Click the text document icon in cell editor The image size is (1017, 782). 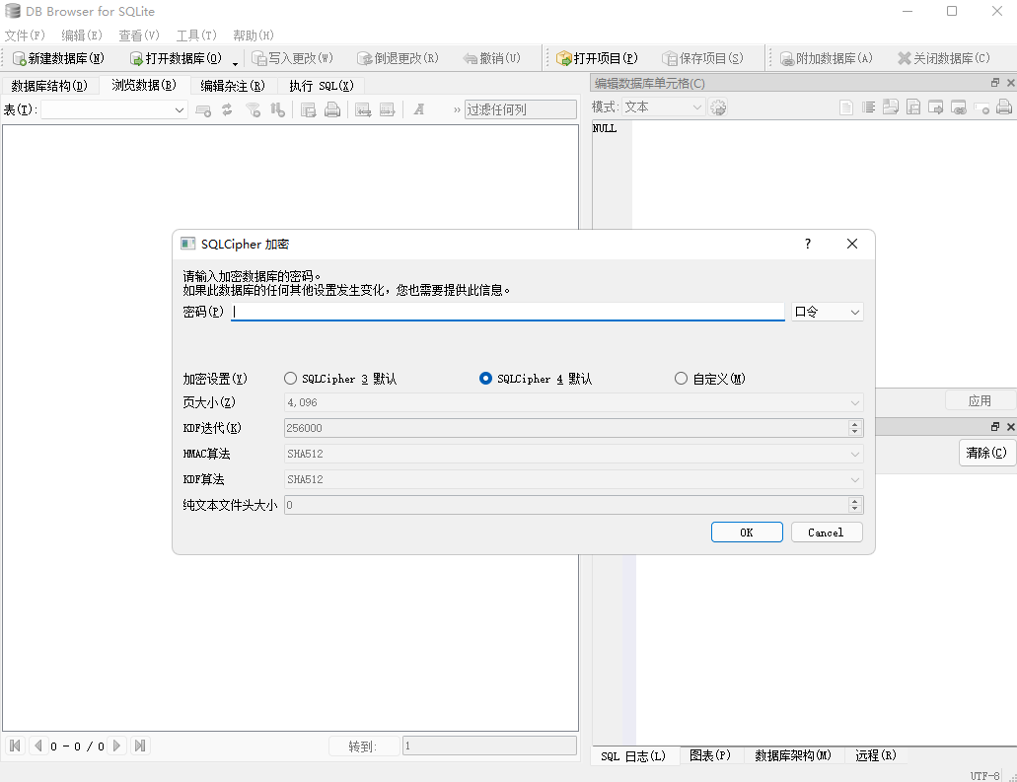845,107
